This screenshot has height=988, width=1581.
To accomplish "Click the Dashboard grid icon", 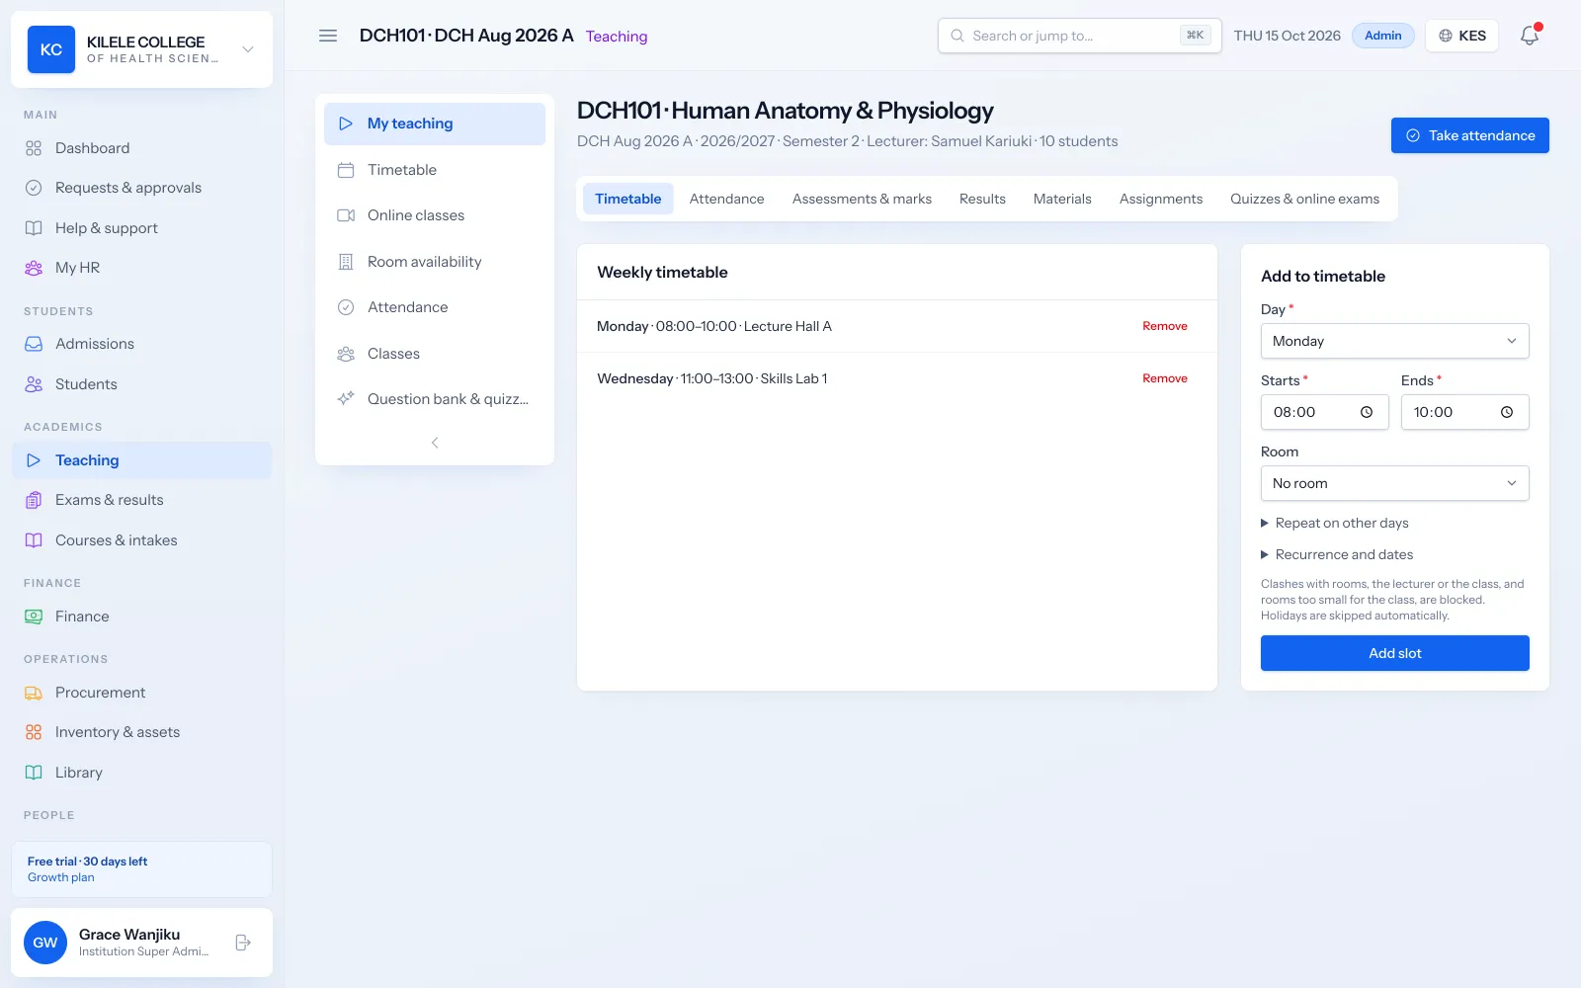I will [34, 148].
